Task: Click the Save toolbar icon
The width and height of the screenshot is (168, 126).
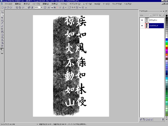Action: pos(8,7)
